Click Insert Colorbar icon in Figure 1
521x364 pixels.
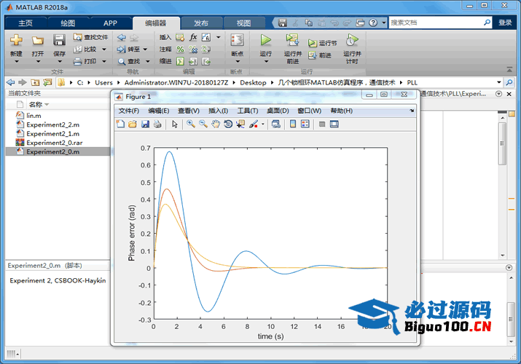pos(293,124)
